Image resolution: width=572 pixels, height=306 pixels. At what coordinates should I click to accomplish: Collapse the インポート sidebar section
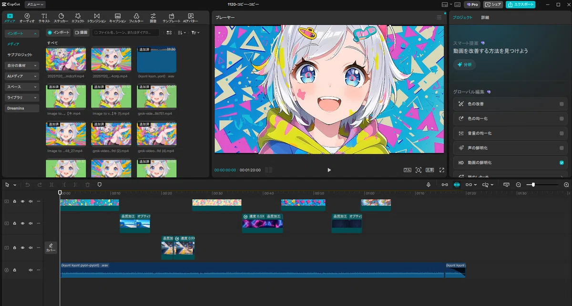pyautogui.click(x=22, y=33)
